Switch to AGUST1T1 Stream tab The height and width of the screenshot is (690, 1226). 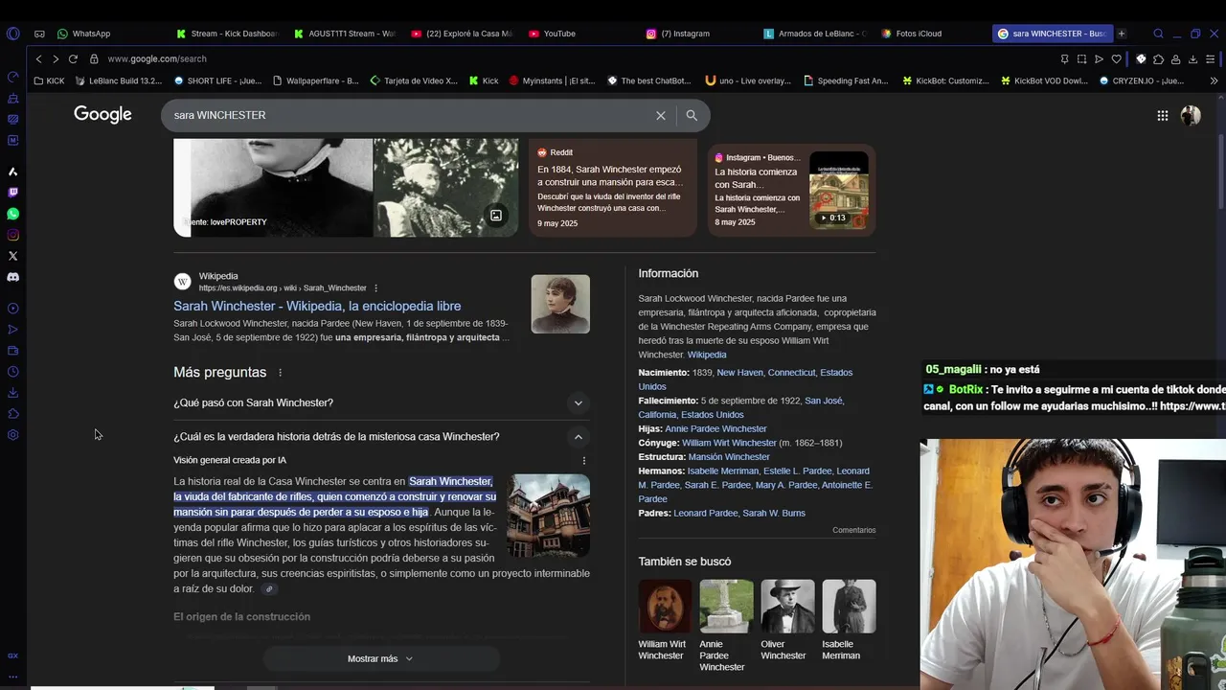[345, 34]
